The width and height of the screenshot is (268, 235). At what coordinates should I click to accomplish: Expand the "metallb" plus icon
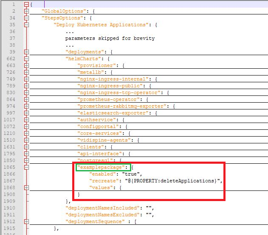(26, 72)
